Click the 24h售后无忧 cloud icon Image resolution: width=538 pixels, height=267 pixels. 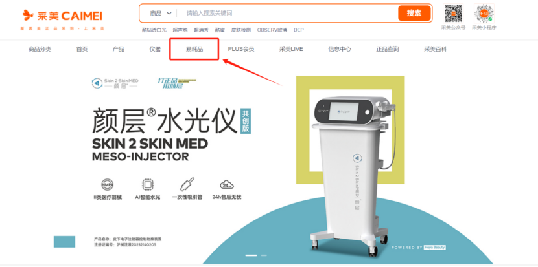pos(227,185)
